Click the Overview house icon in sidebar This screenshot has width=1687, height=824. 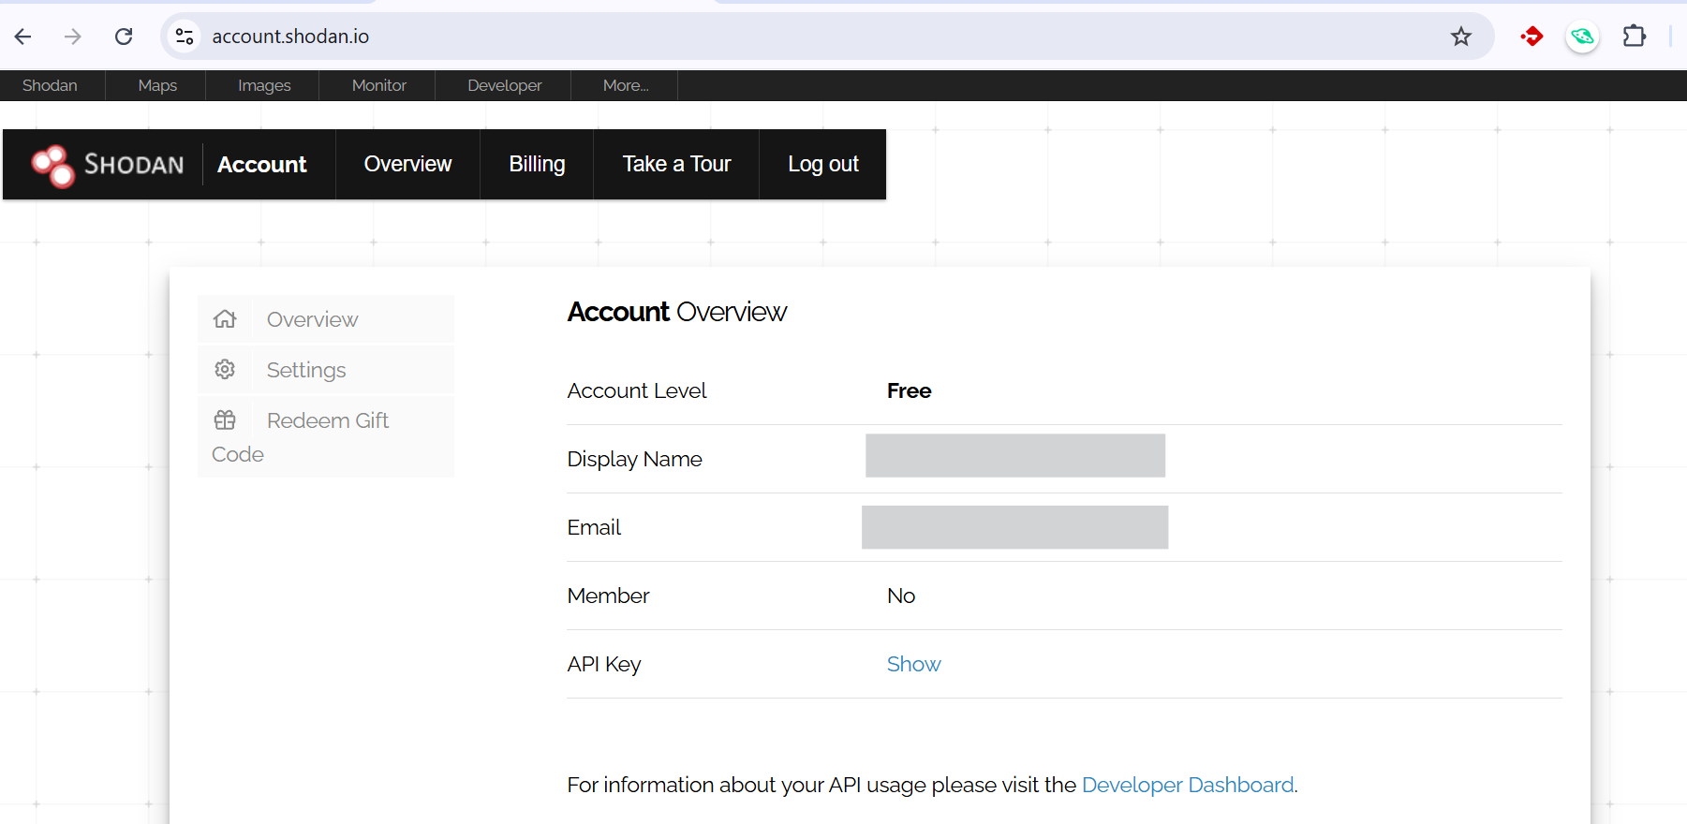[x=225, y=319]
